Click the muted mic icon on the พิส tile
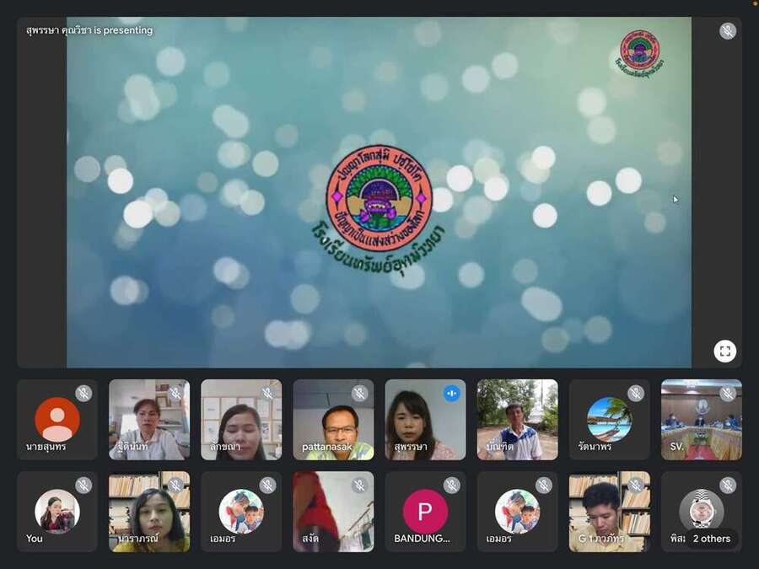 (728, 486)
